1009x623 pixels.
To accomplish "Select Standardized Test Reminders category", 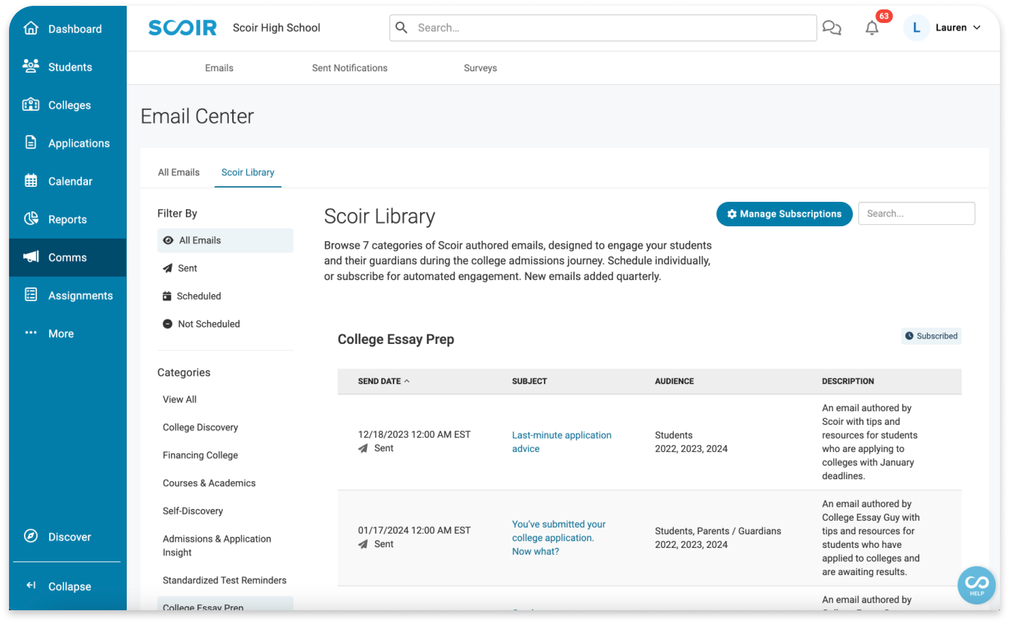I will click(x=224, y=580).
